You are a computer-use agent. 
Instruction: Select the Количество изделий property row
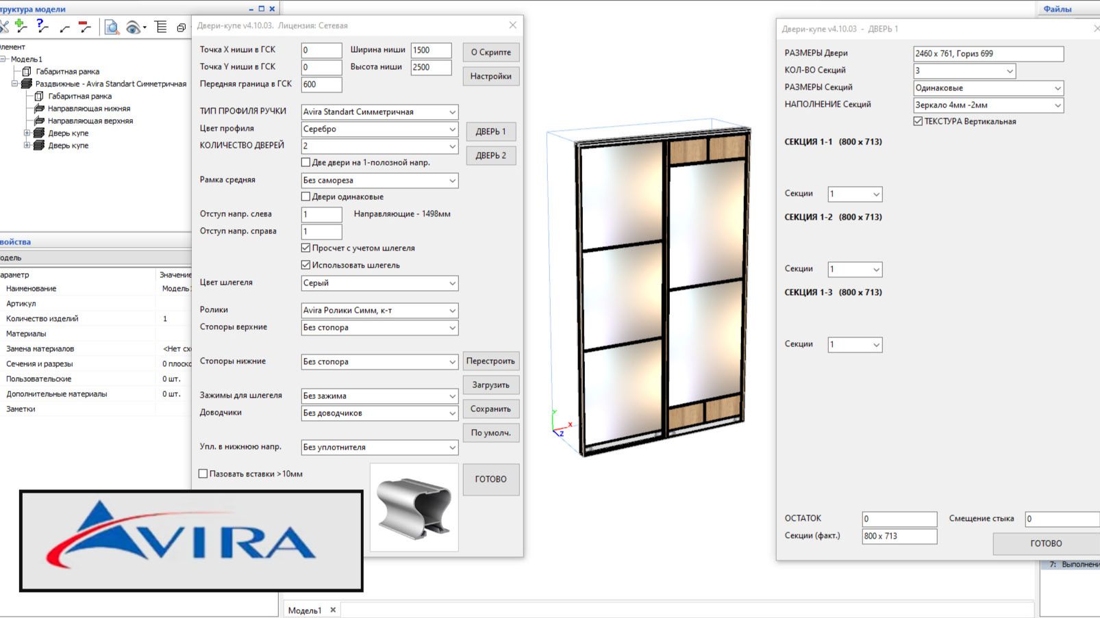[96, 318]
